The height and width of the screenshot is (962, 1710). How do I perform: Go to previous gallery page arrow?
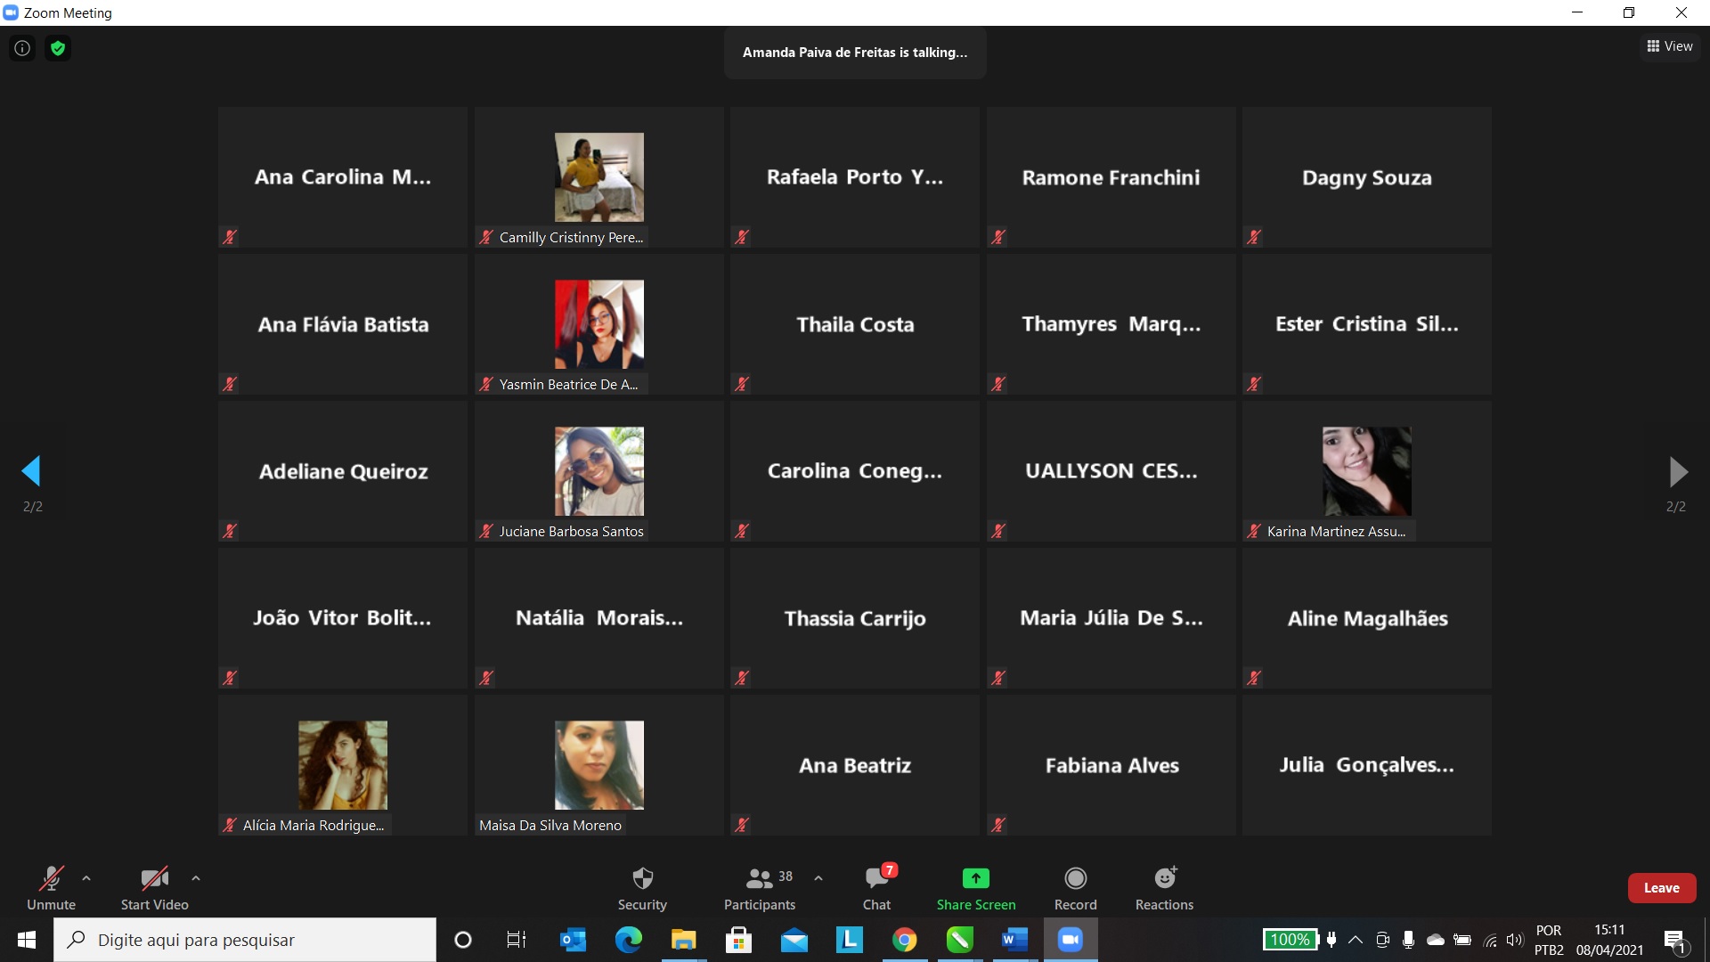[32, 471]
